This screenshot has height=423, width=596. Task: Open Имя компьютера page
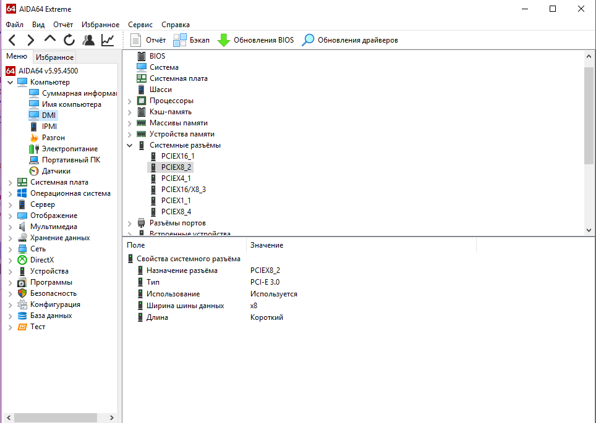coord(65,104)
